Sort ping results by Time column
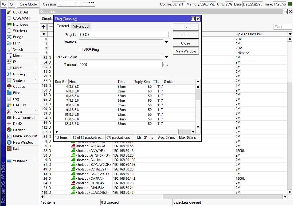293x206 pixels. point(125,82)
